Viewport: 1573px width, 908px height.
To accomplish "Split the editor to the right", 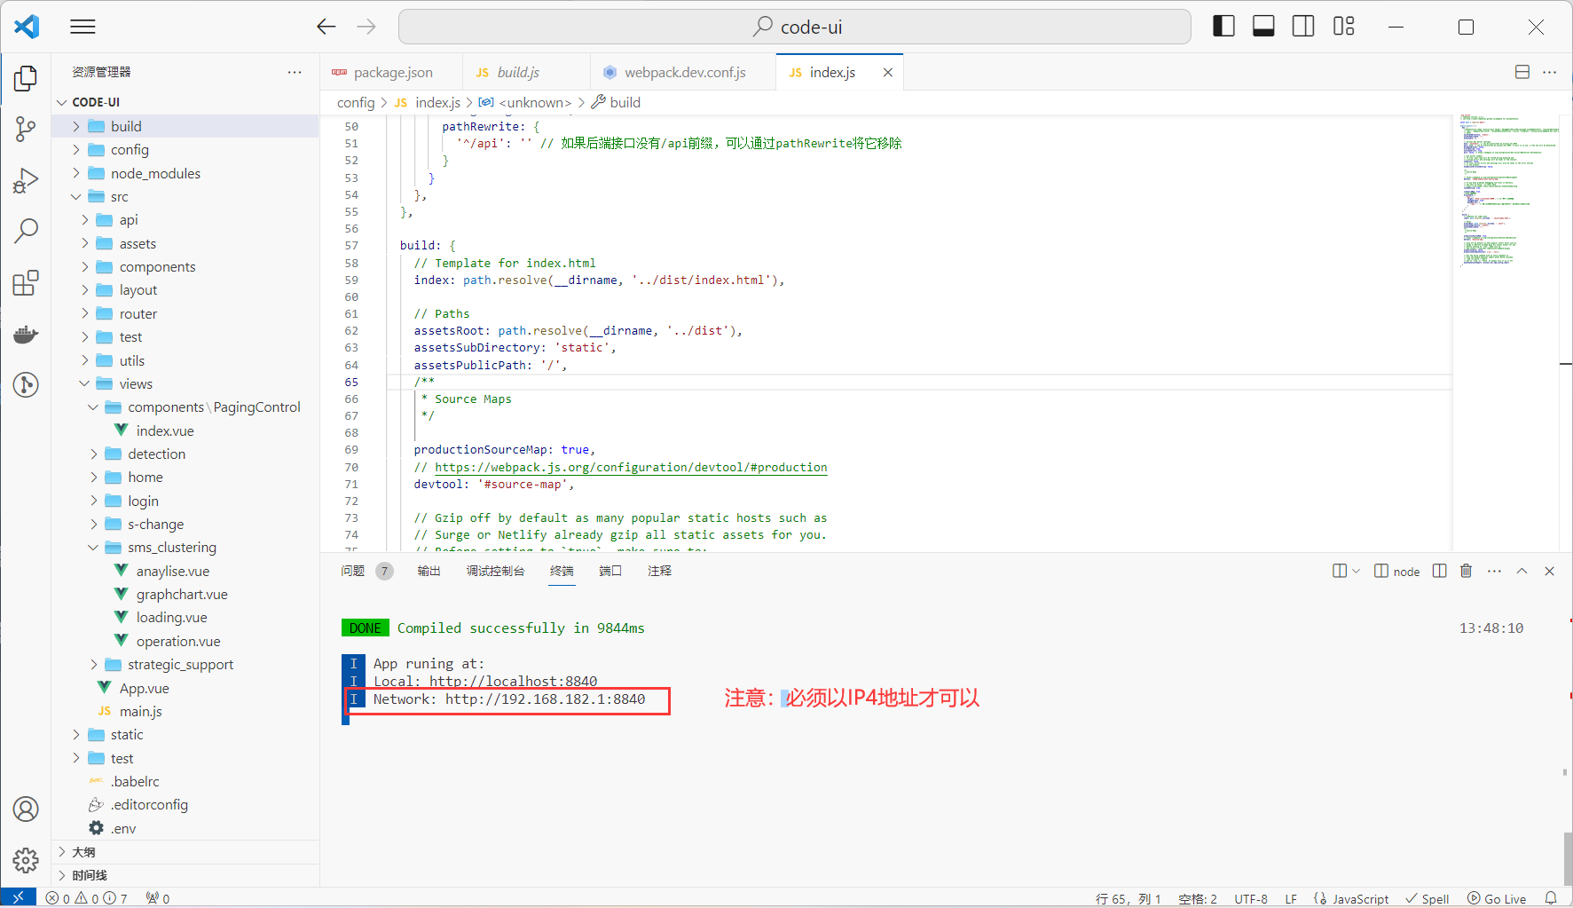I will [1522, 72].
